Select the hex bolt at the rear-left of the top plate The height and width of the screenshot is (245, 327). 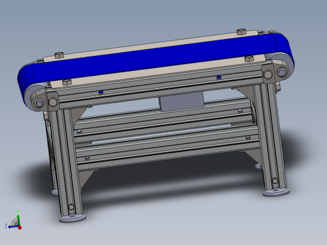tap(59, 55)
